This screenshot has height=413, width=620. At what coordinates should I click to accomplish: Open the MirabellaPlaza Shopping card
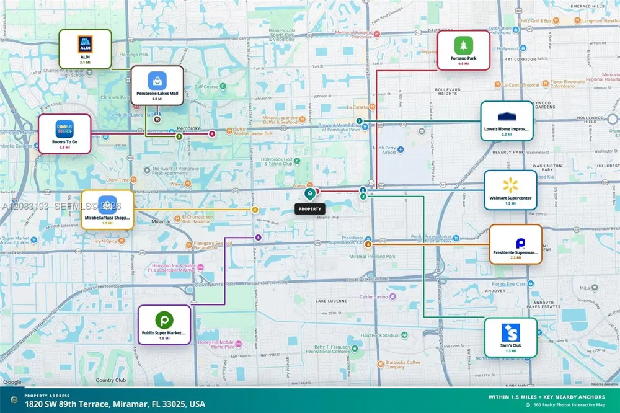tap(107, 210)
